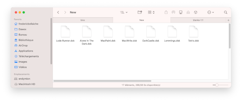Create a new folder from the toolbar
Viewport: 242px width, 102px height.
pyautogui.click(x=140, y=12)
